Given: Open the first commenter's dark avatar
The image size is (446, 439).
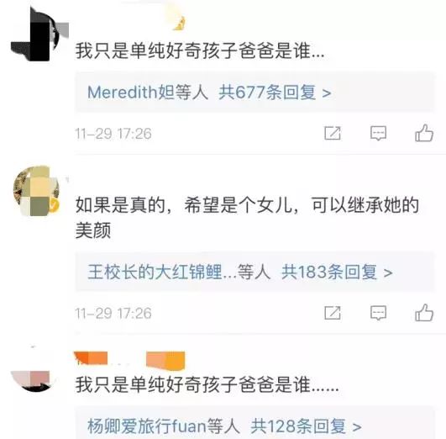Looking at the screenshot, I should 35,35.
